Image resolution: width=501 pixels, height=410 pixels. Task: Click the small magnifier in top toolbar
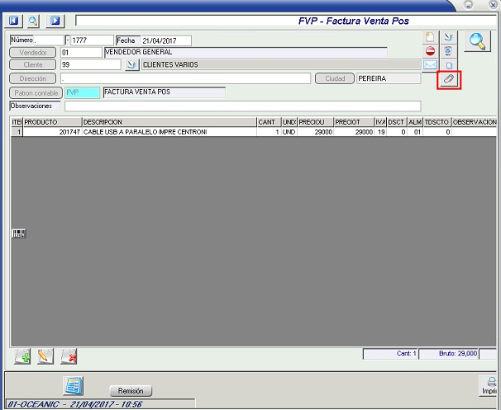(35, 20)
